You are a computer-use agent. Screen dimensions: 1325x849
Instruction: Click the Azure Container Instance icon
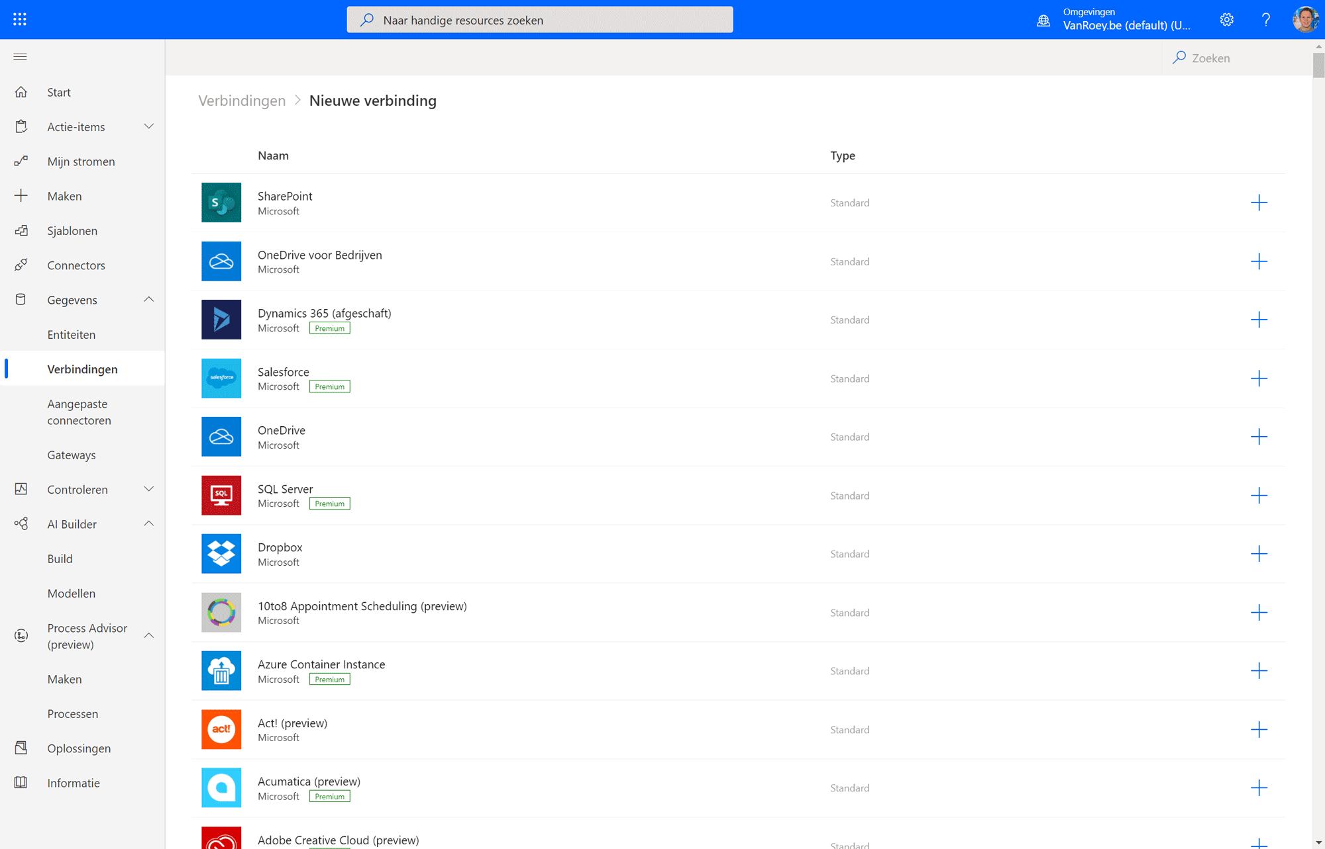tap(221, 671)
